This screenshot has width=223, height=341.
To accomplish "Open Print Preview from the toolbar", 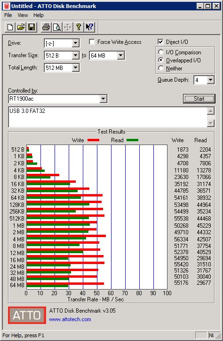I will coord(57,27).
